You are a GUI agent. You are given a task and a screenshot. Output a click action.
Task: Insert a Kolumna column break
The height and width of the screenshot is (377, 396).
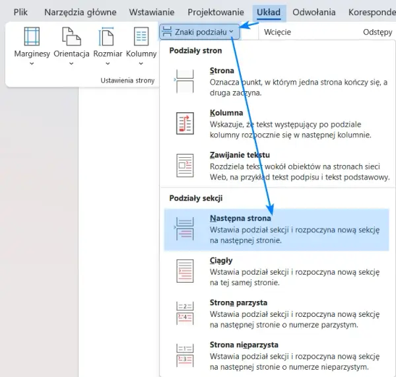coord(277,123)
